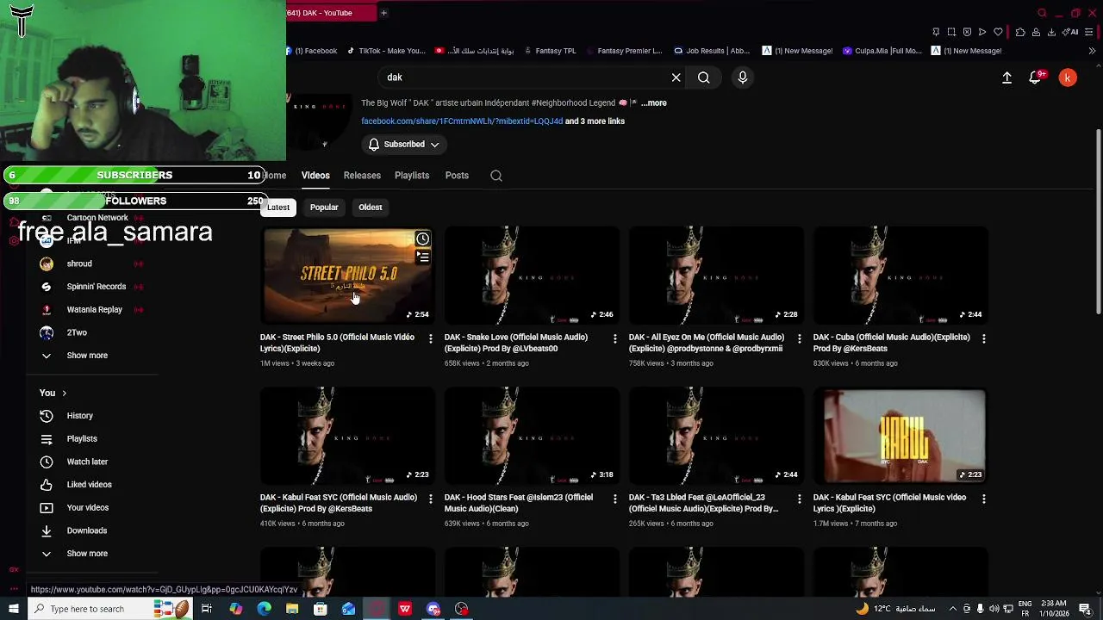This screenshot has width=1103, height=620.
Task: Open browser extensions puzzle icon
Action: tap(1020, 32)
